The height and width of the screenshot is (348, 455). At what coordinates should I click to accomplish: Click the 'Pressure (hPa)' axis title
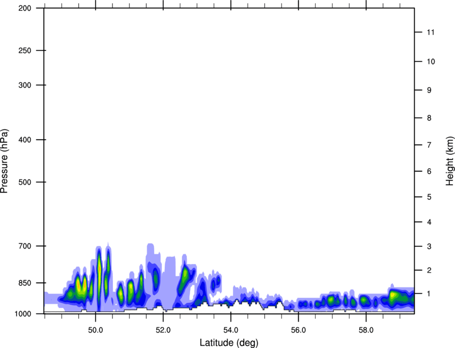pyautogui.click(x=4, y=161)
